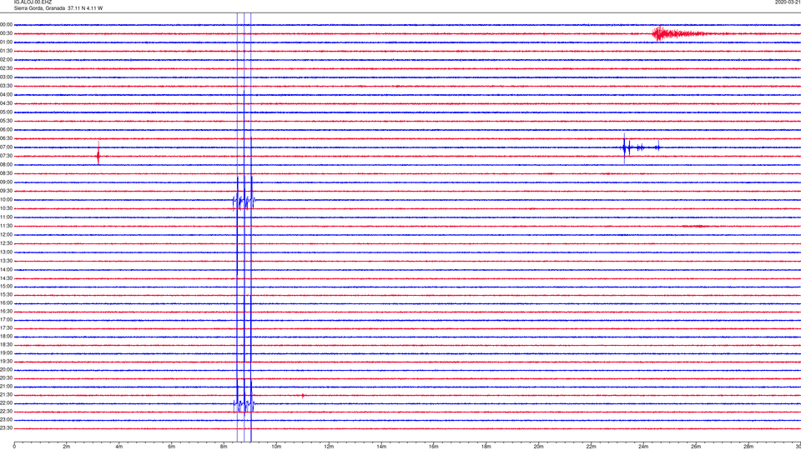Click the 11:30 time row label
801x450 pixels.
click(x=6, y=226)
